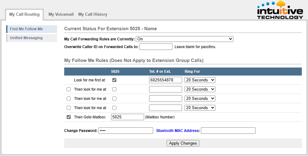Click the Intuitive Technology logo
The width and height of the screenshot is (308, 156).
(280, 10)
